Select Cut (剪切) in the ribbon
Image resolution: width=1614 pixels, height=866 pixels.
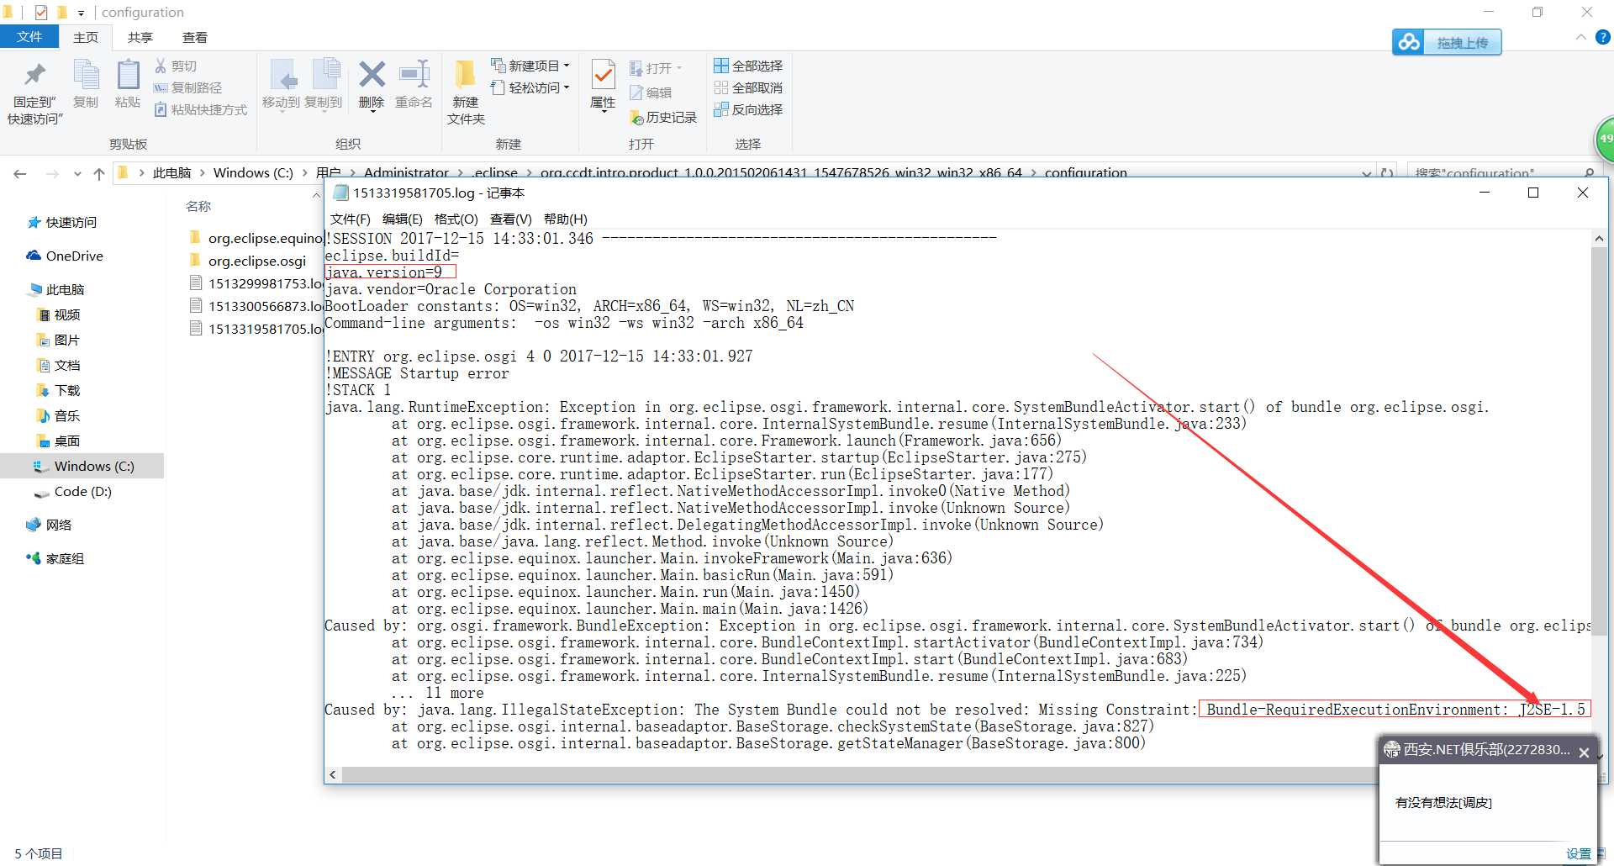(176, 66)
